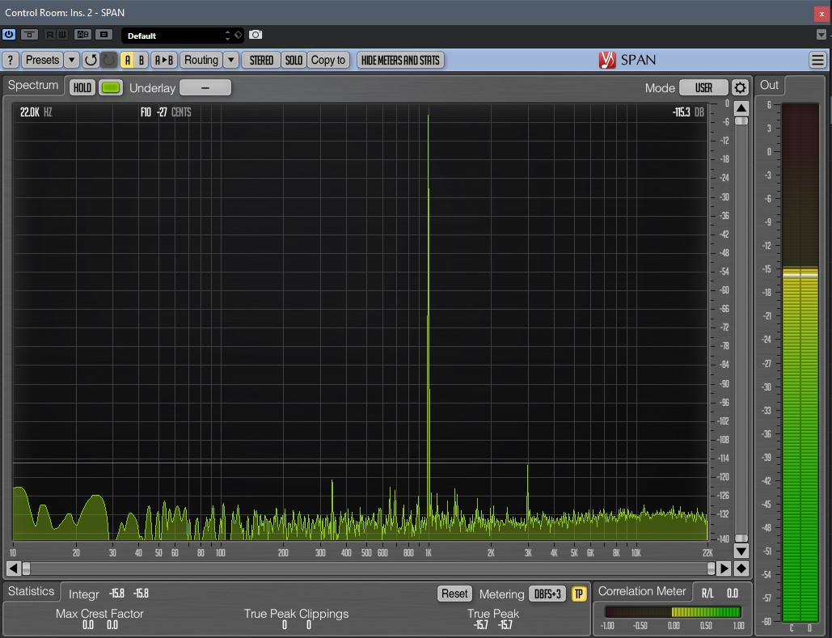
Task: Click the correlation meter bar
Action: (x=673, y=612)
